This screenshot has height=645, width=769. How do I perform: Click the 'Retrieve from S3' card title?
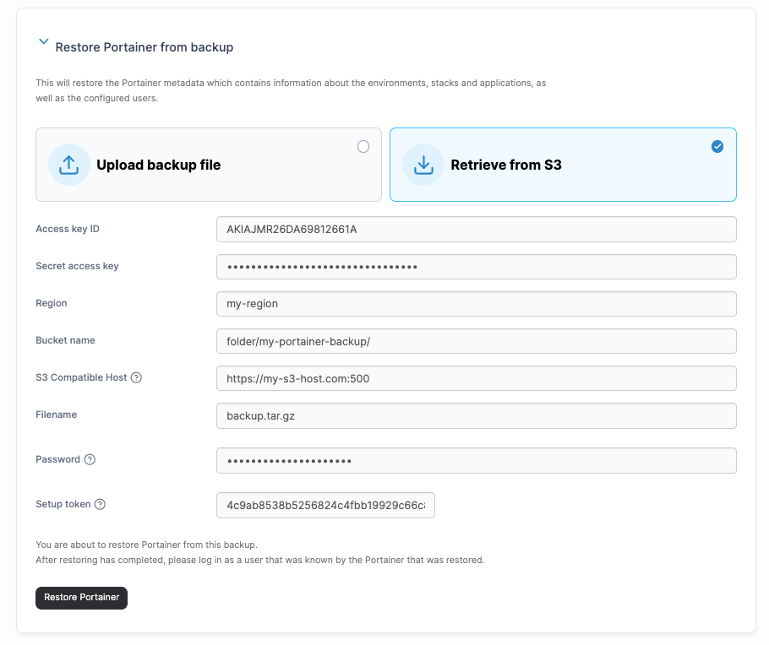click(x=506, y=165)
